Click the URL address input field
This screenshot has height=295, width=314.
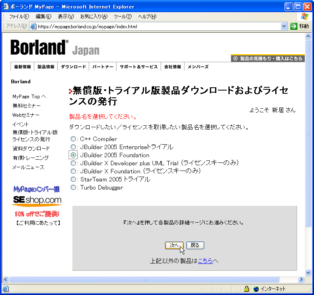click(x=157, y=27)
